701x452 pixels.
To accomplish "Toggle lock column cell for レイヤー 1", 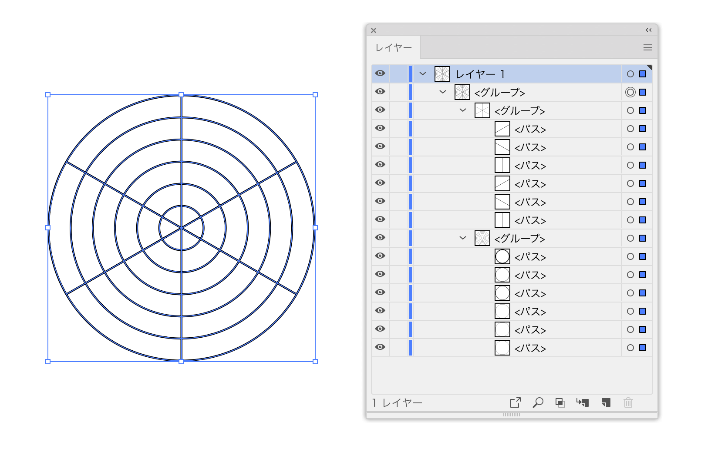I will [x=398, y=74].
